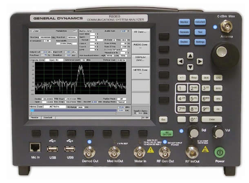Open the Meter Zone AC Volts selector

point(55,107)
